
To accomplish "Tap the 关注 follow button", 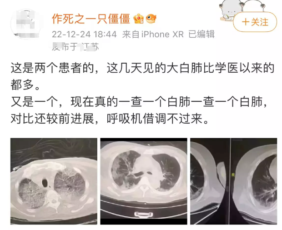I will [255, 22].
